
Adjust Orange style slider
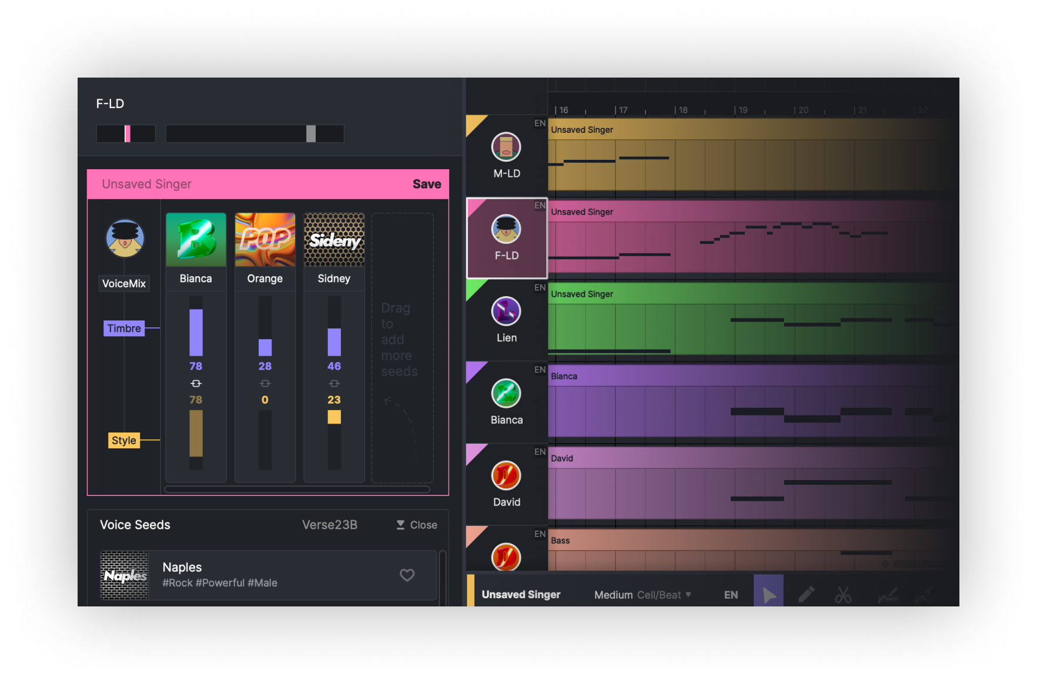(265, 440)
